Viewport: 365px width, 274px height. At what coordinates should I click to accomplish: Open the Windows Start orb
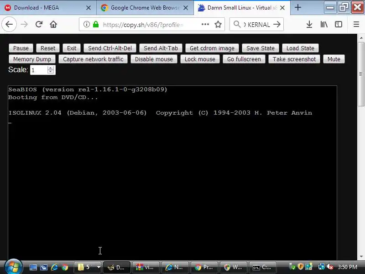(13, 267)
